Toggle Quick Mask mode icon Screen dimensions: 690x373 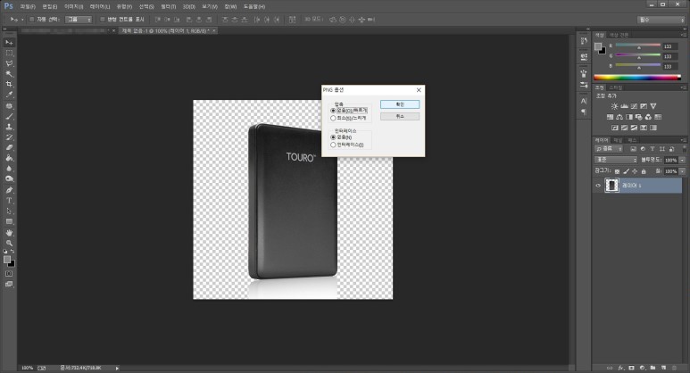9,274
